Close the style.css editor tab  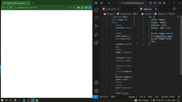point(156,9)
